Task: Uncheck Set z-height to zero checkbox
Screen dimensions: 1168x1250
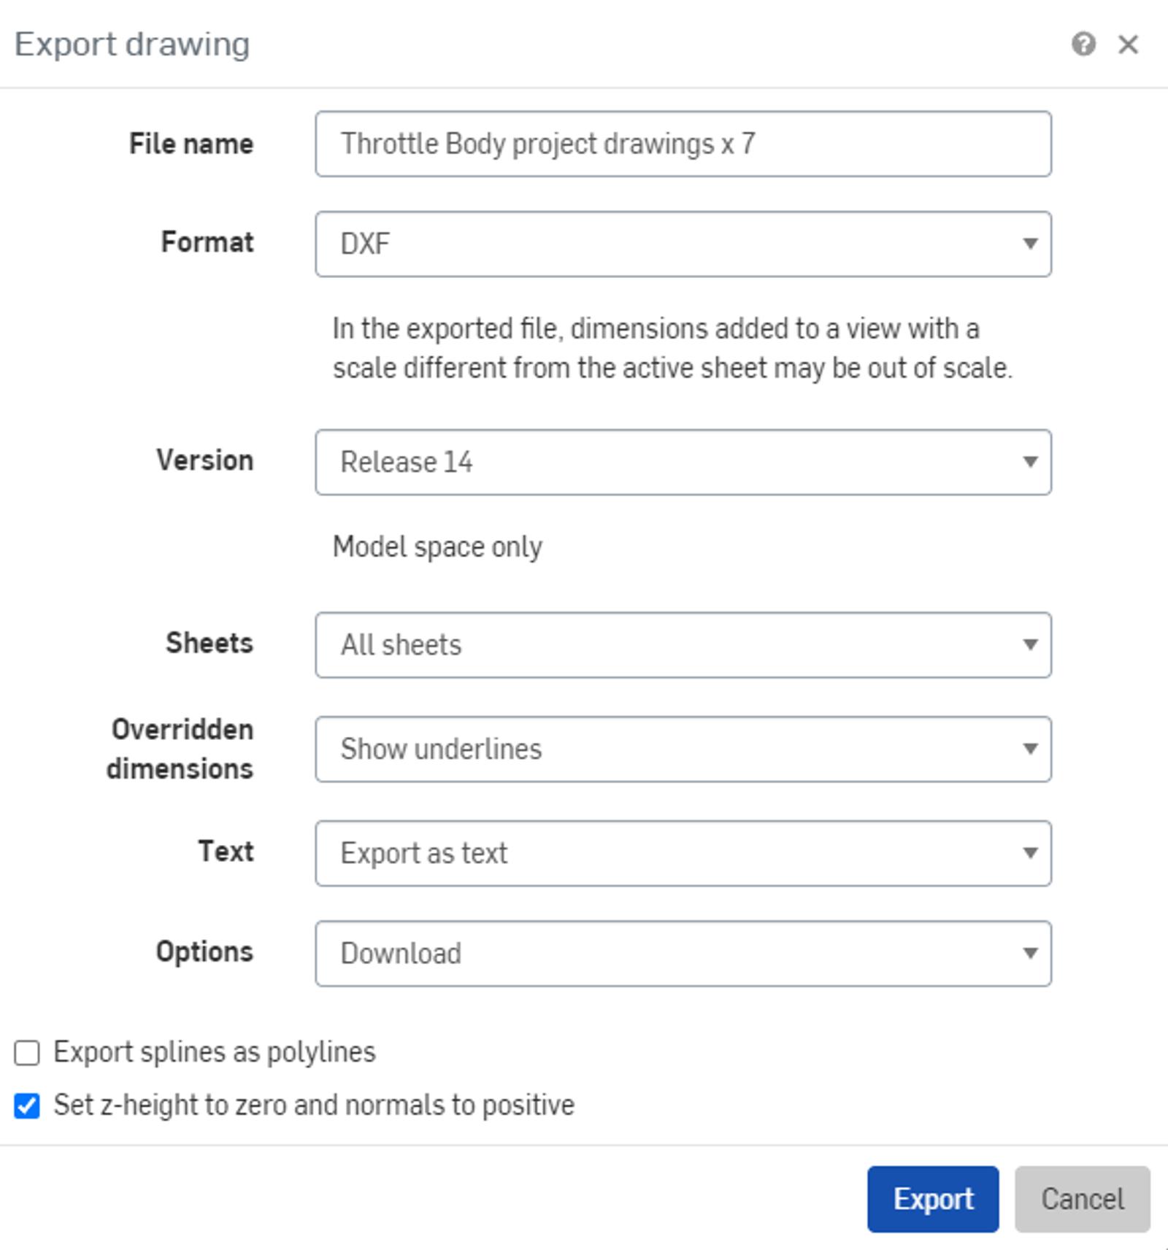Action: (x=27, y=1106)
